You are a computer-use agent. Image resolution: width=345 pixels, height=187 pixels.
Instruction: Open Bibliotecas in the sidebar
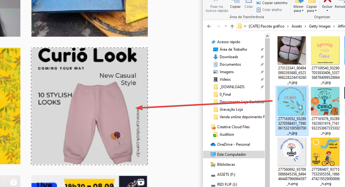click(226, 164)
